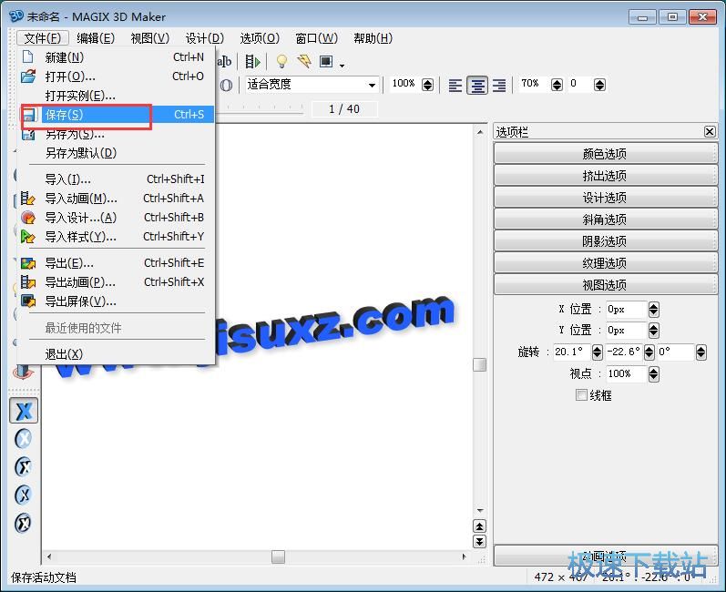Select center text alignment
This screenshot has height=592, width=726.
(x=477, y=86)
